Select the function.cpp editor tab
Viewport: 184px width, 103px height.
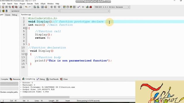[x=26, y=15]
